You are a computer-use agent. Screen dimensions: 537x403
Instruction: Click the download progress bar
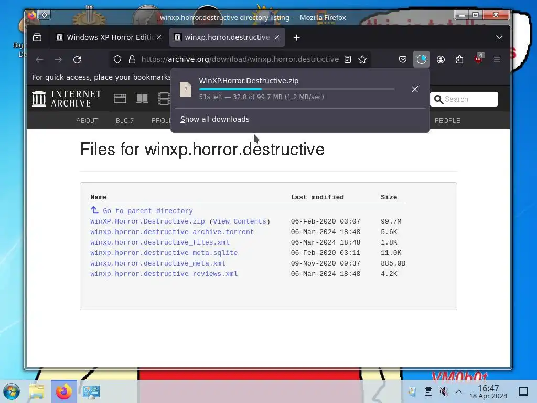tap(297, 89)
